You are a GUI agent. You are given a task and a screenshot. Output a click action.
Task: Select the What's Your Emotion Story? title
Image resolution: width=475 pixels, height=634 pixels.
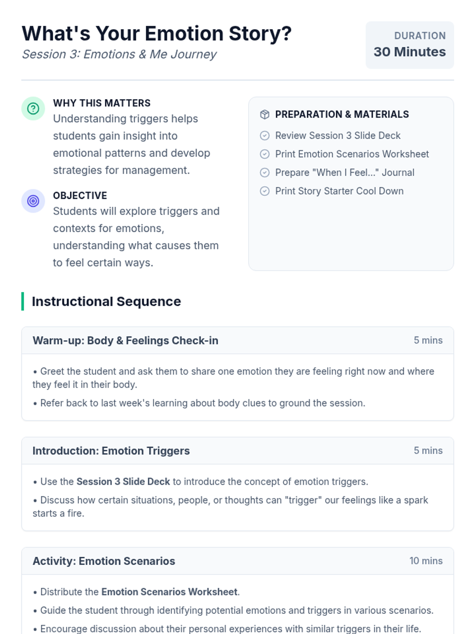point(157,34)
